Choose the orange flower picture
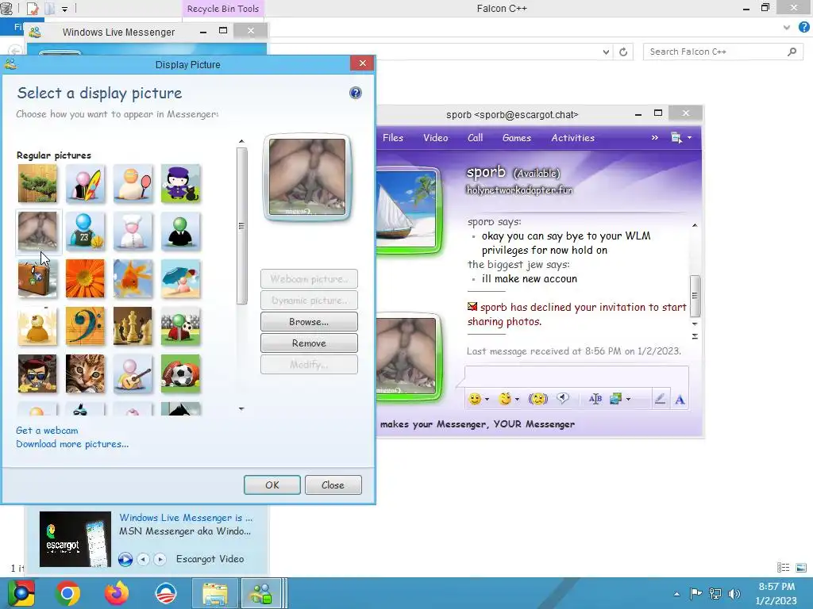This screenshot has width=813, height=609. click(x=85, y=278)
